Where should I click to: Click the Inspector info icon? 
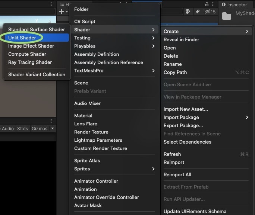pyautogui.click(x=224, y=4)
